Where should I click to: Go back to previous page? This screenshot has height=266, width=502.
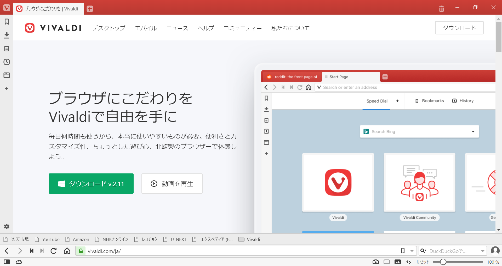point(7,251)
